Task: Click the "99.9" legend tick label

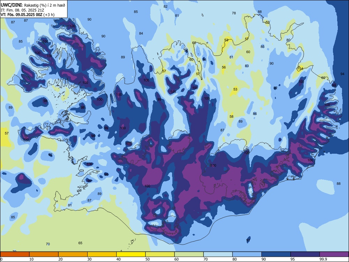Action: (x=323, y=259)
